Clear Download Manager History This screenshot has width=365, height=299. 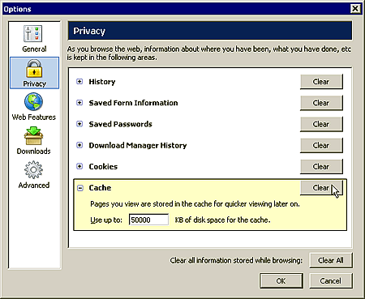tap(321, 145)
